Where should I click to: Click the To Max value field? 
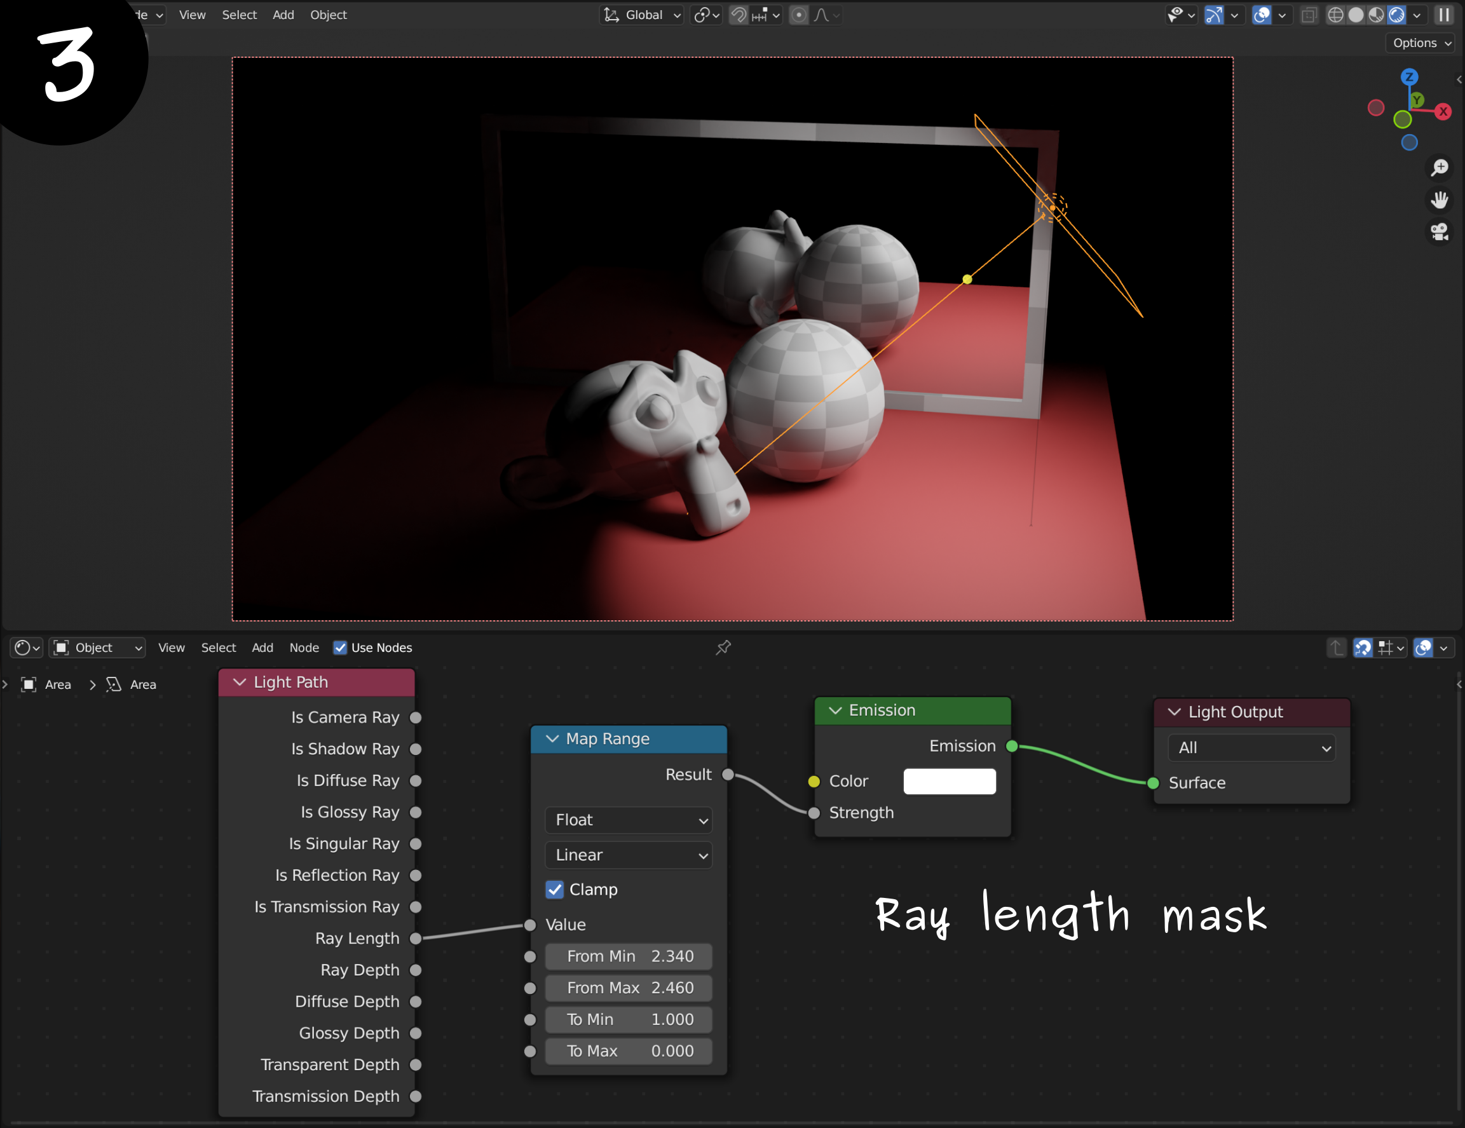pos(629,1050)
